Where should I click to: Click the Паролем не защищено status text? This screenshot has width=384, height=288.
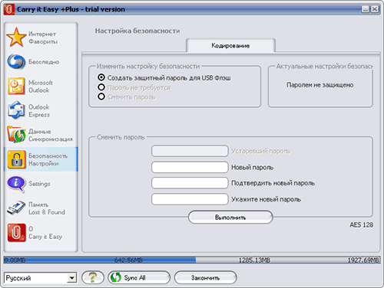pos(320,85)
